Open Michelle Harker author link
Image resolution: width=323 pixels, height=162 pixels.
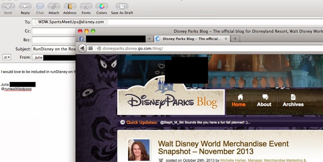263,160
